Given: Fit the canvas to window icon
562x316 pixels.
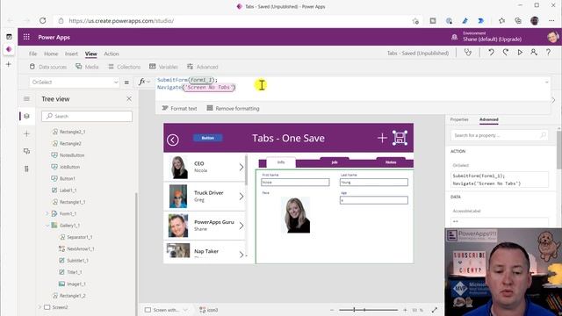Looking at the screenshot, I should pyautogui.click(x=435, y=310).
